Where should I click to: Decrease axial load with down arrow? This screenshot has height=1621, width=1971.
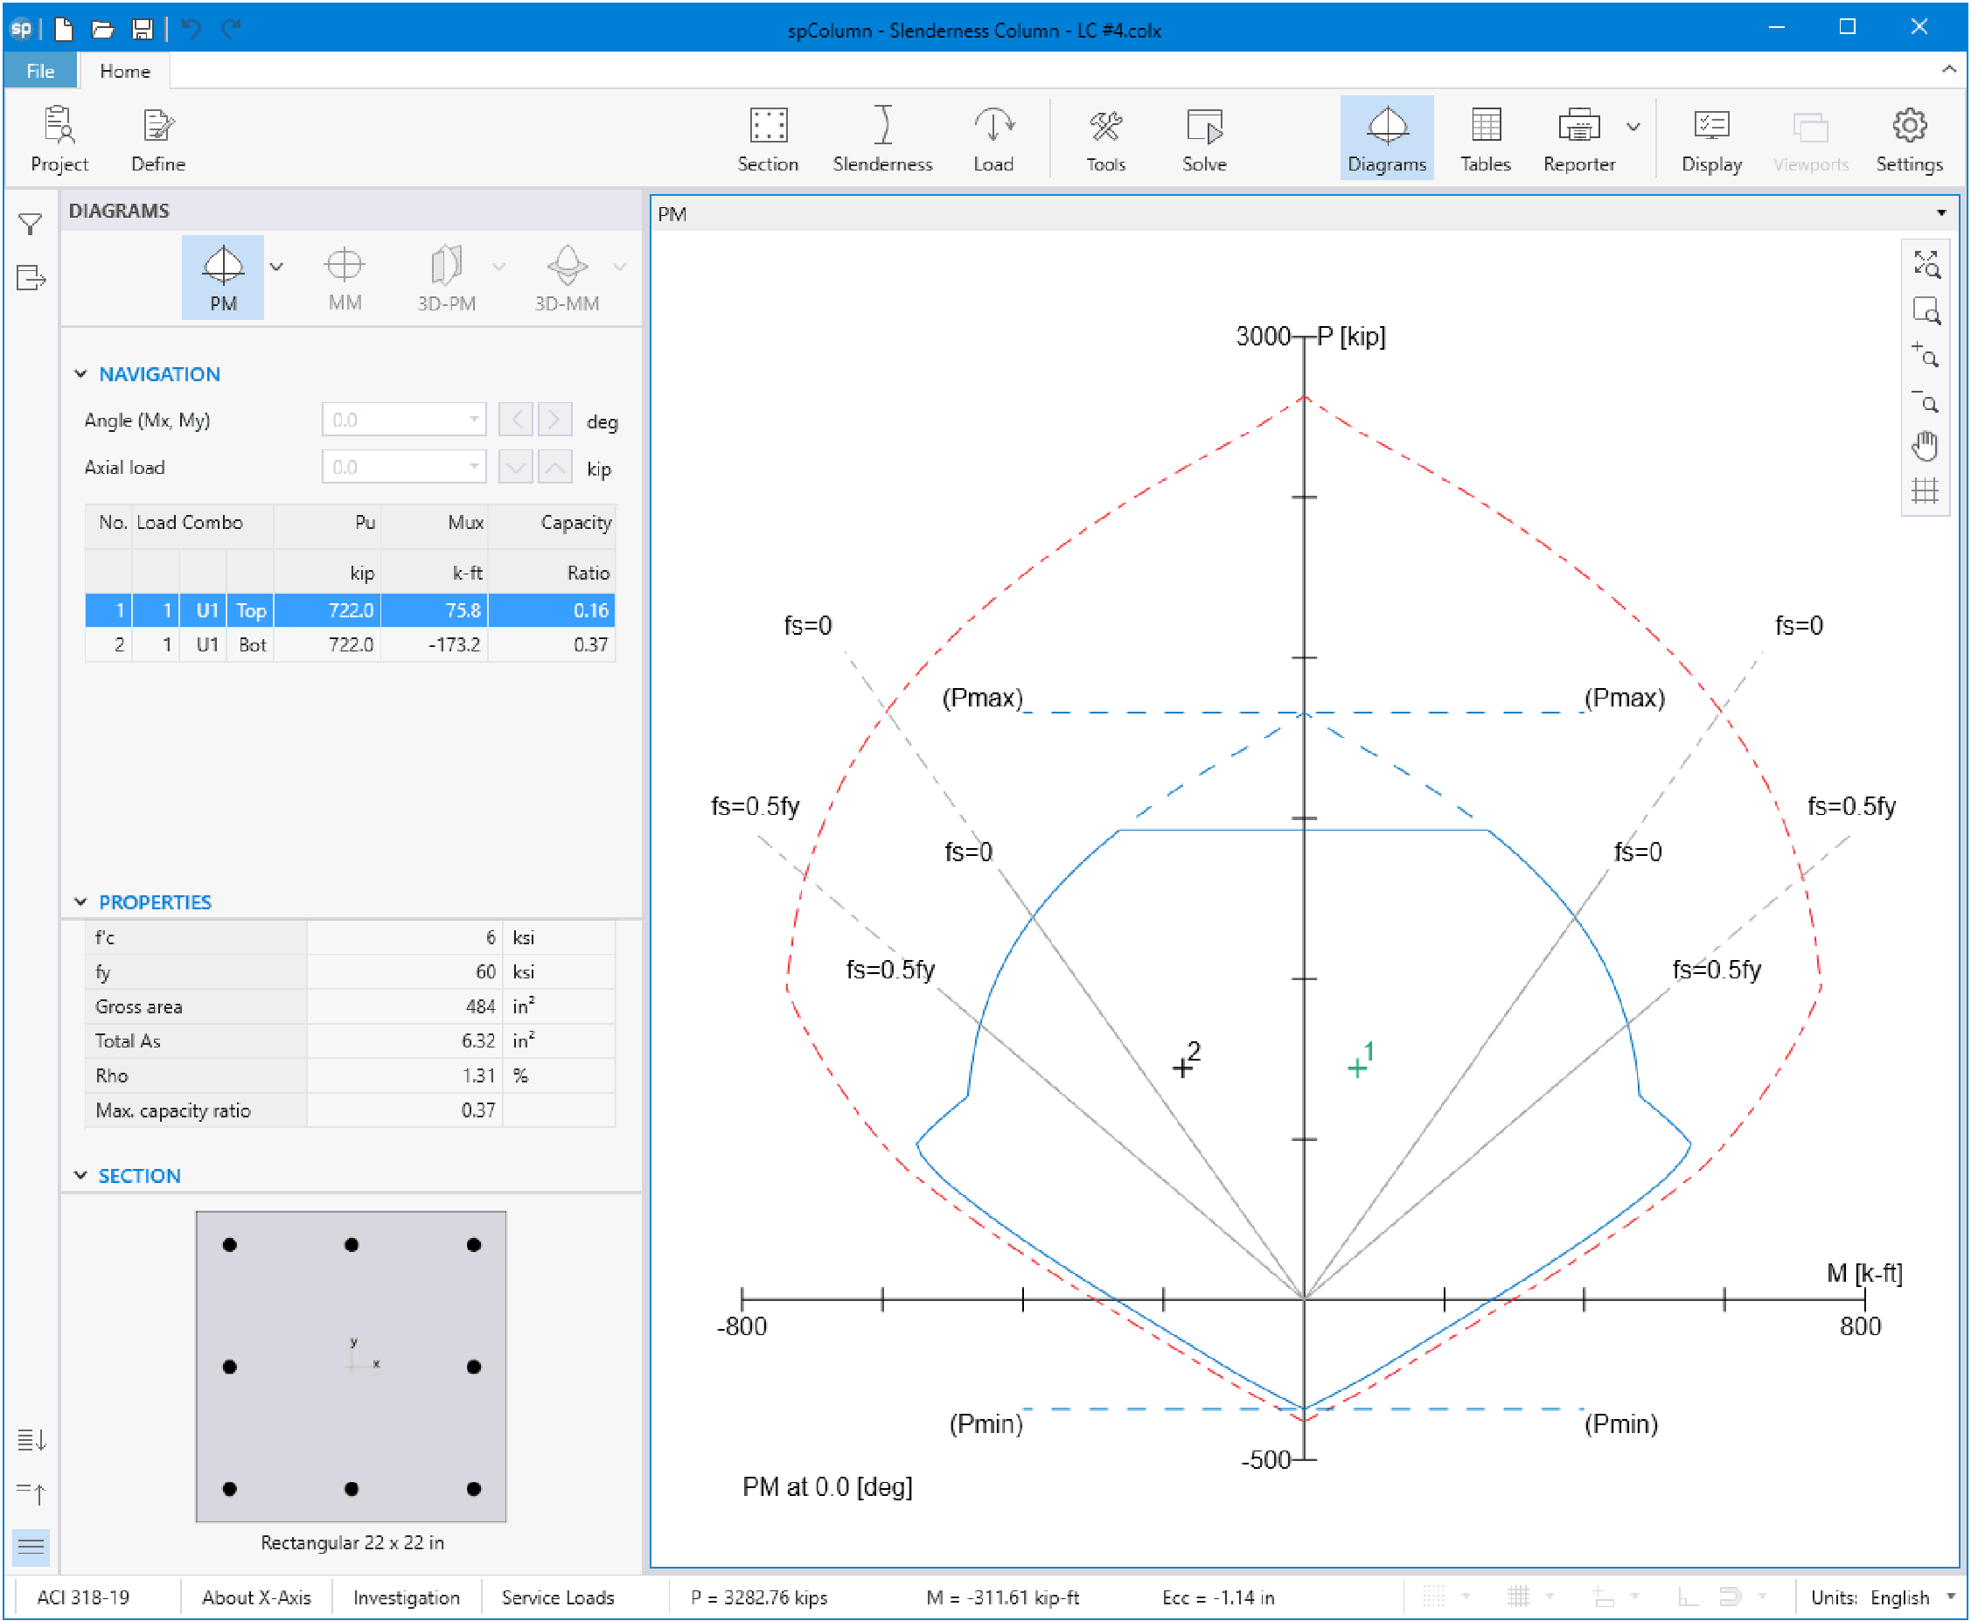tap(516, 466)
